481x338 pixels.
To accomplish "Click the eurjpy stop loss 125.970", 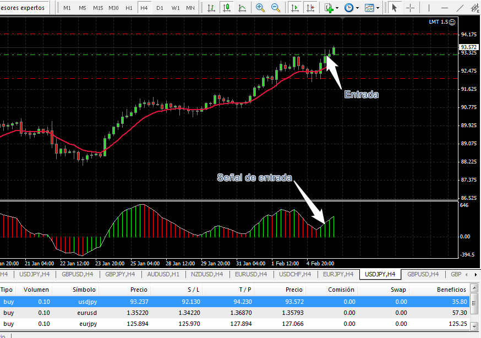I will pyautogui.click(x=189, y=324).
